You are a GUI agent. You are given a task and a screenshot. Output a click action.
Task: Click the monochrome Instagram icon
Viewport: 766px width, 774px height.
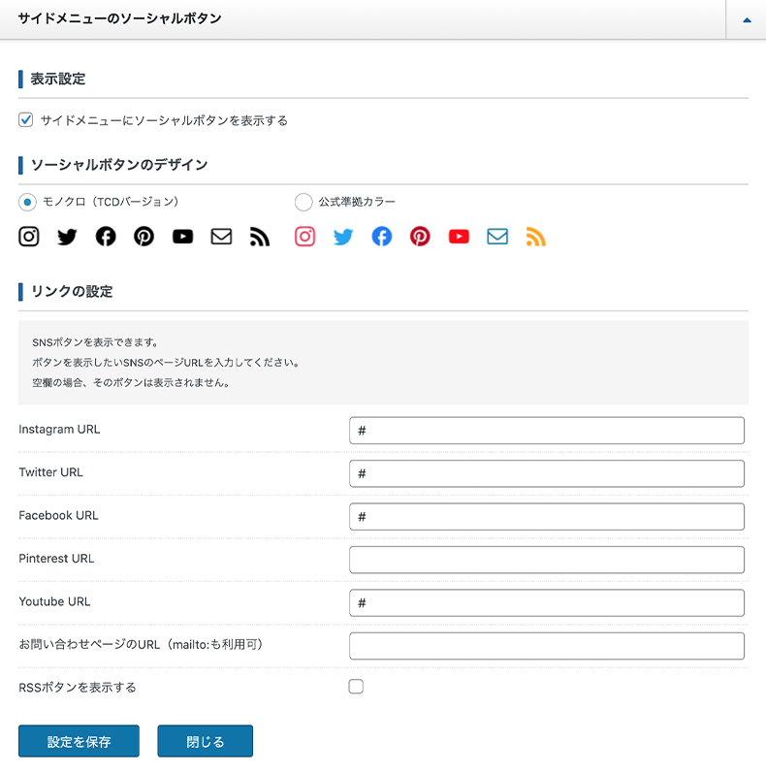(29, 237)
